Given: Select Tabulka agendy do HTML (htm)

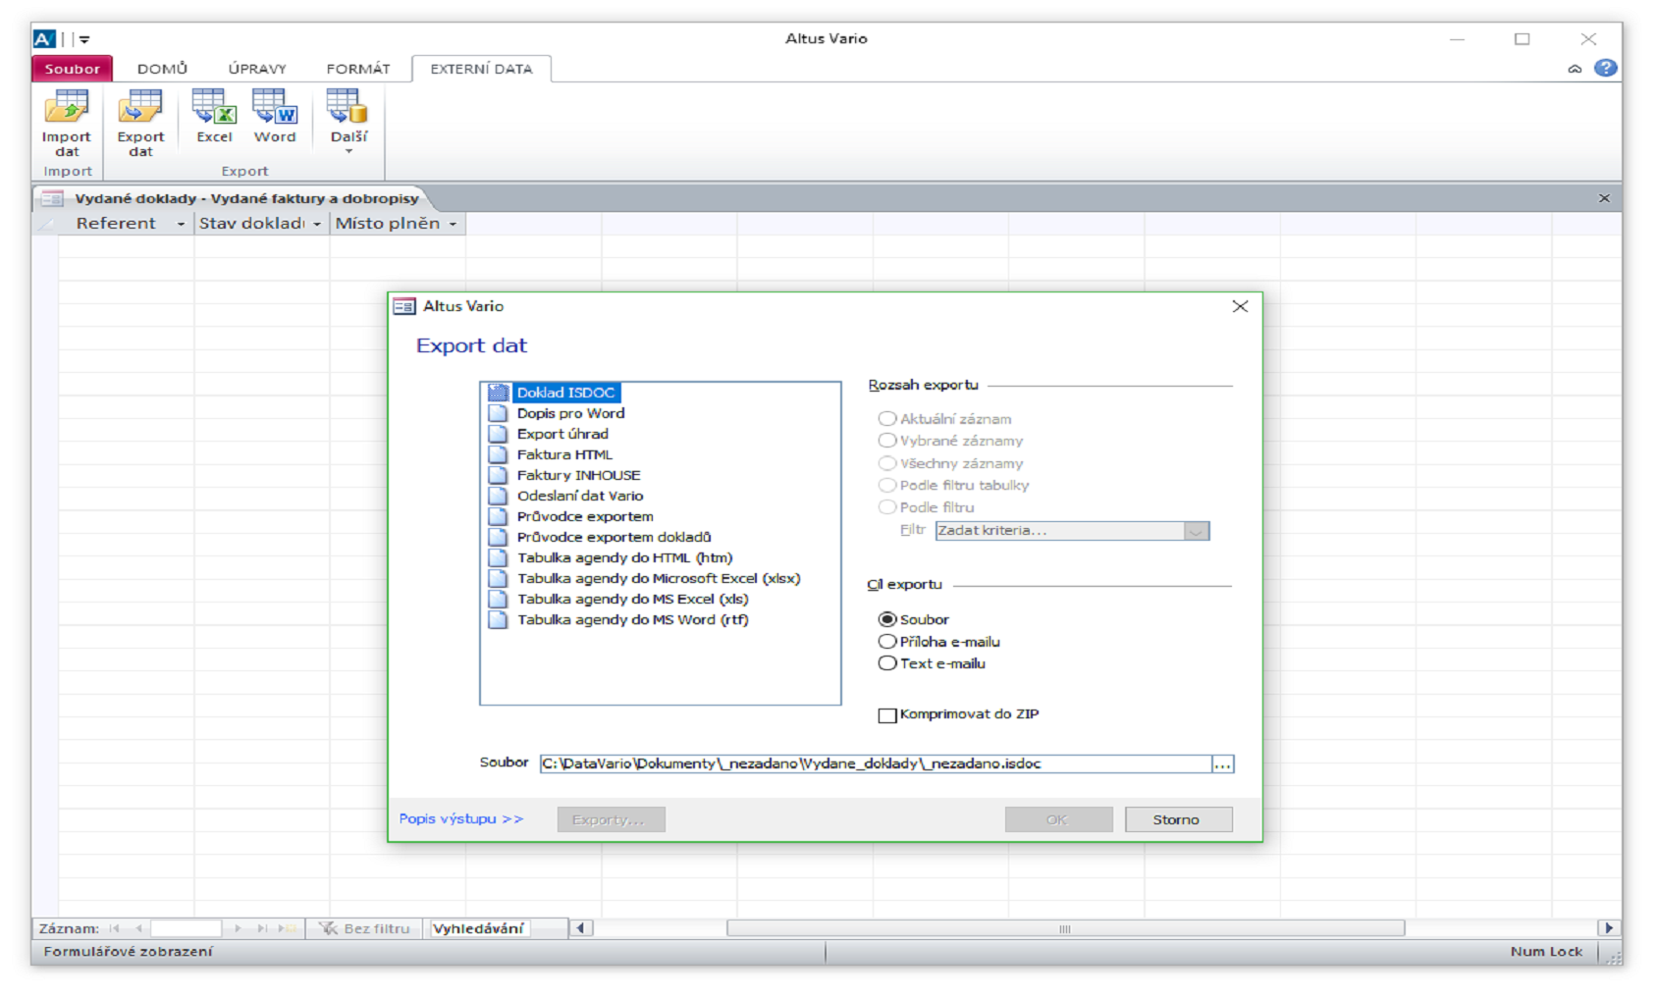Looking at the screenshot, I should (x=624, y=557).
